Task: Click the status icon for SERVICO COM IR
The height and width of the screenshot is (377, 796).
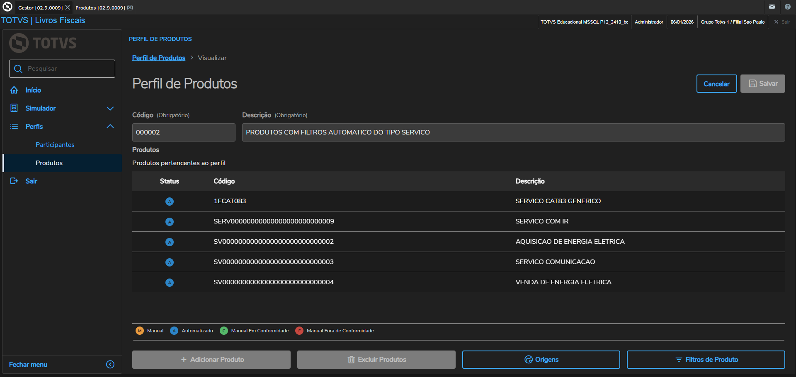Action: click(x=170, y=222)
